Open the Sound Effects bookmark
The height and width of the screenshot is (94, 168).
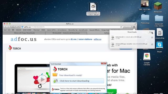[x=94, y=30]
